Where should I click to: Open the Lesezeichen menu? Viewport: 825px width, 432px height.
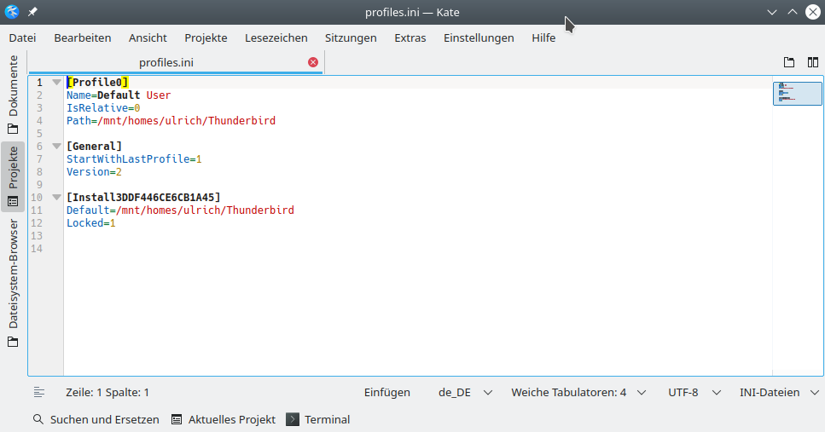(x=276, y=37)
